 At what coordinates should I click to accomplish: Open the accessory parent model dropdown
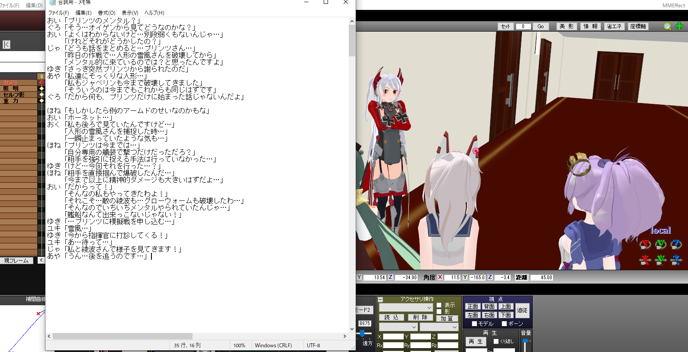(398, 327)
